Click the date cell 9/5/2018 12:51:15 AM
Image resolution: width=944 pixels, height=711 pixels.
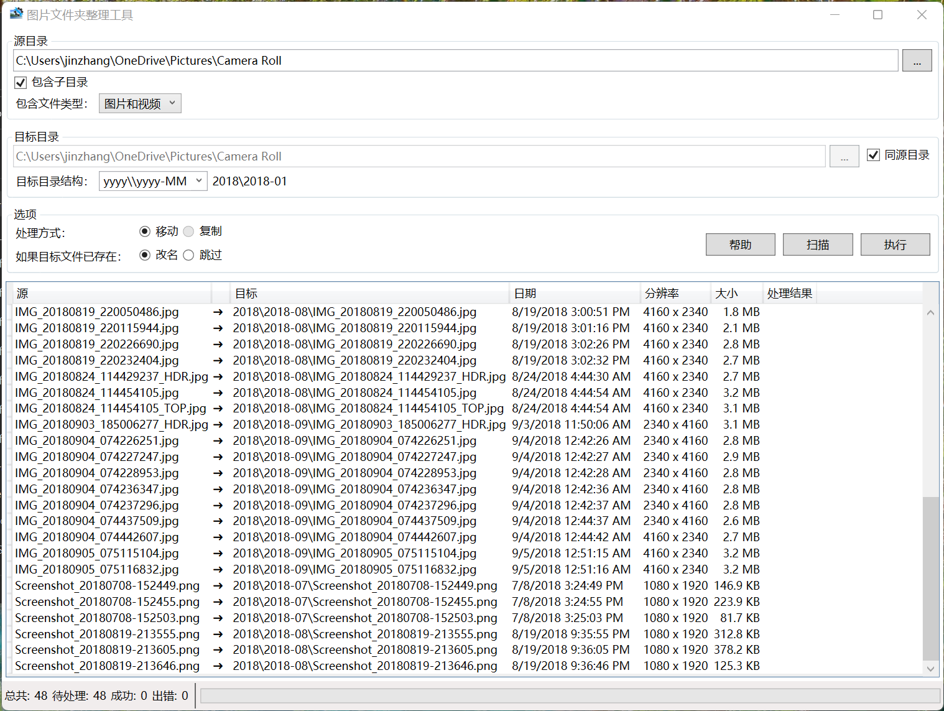[x=571, y=553]
